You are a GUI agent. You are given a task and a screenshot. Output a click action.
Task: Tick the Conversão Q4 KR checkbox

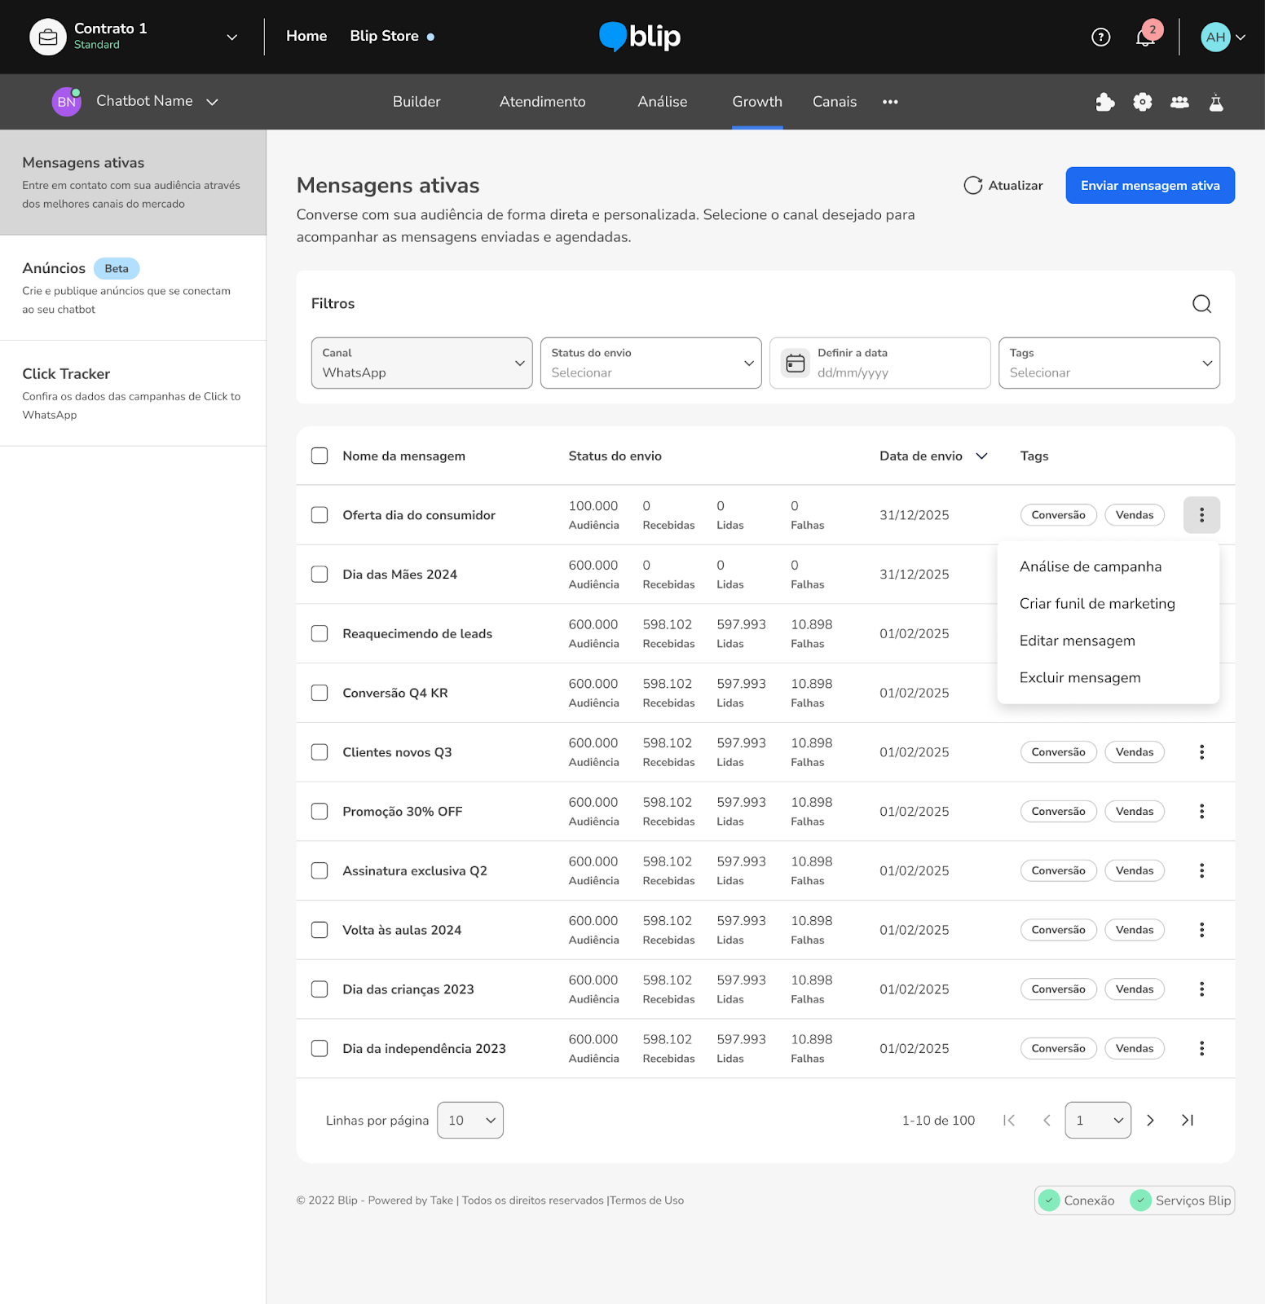coord(320,693)
